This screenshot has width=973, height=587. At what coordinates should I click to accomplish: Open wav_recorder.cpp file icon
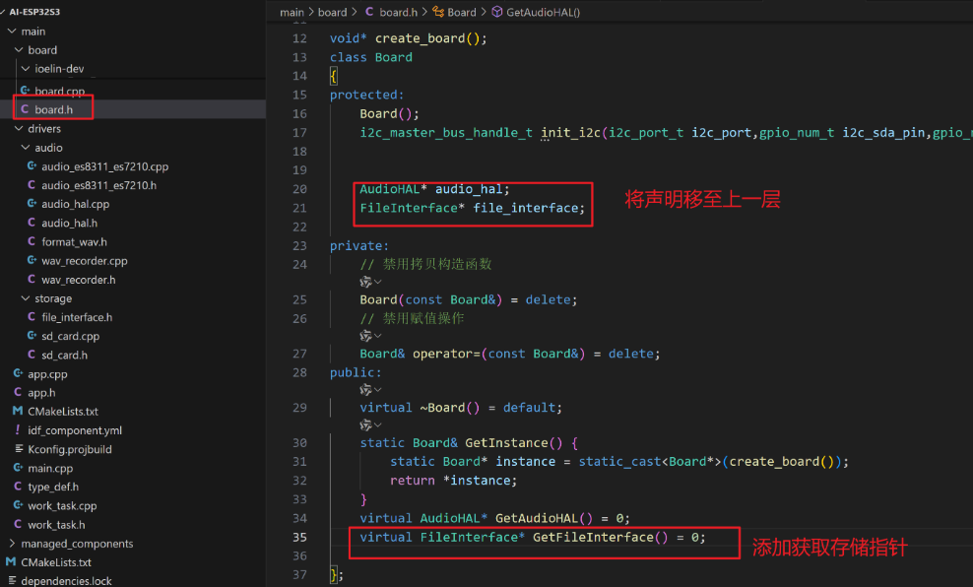pos(32,261)
